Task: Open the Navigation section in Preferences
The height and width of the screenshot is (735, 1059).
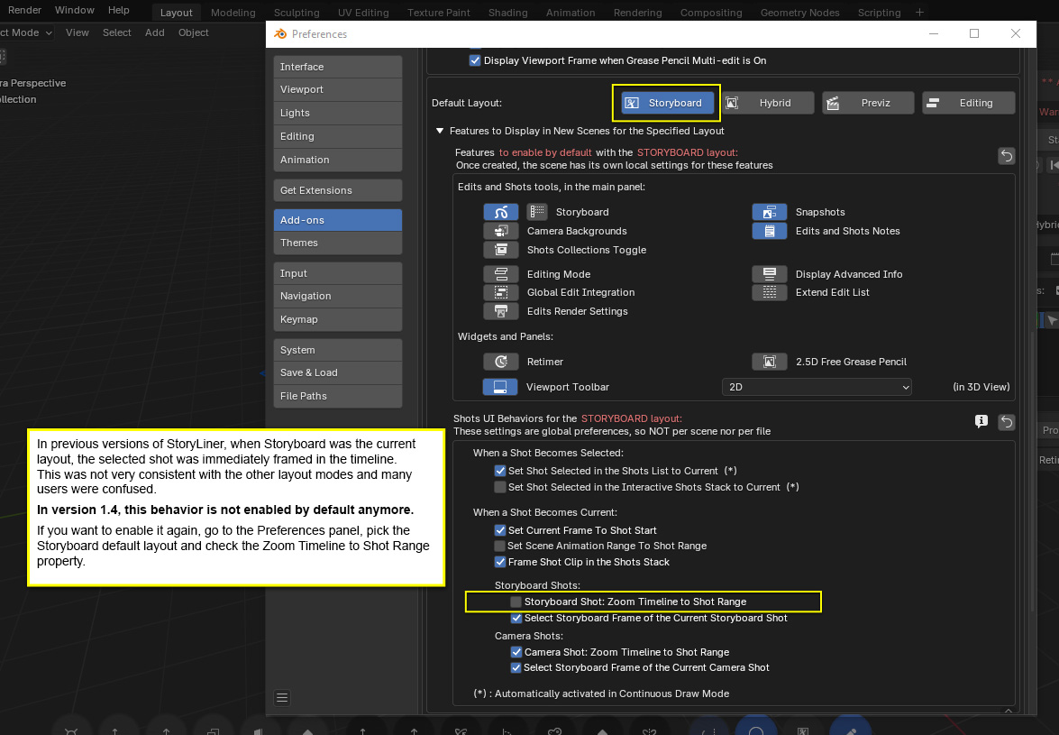Action: coord(338,296)
